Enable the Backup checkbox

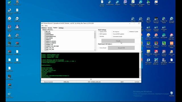99,36
